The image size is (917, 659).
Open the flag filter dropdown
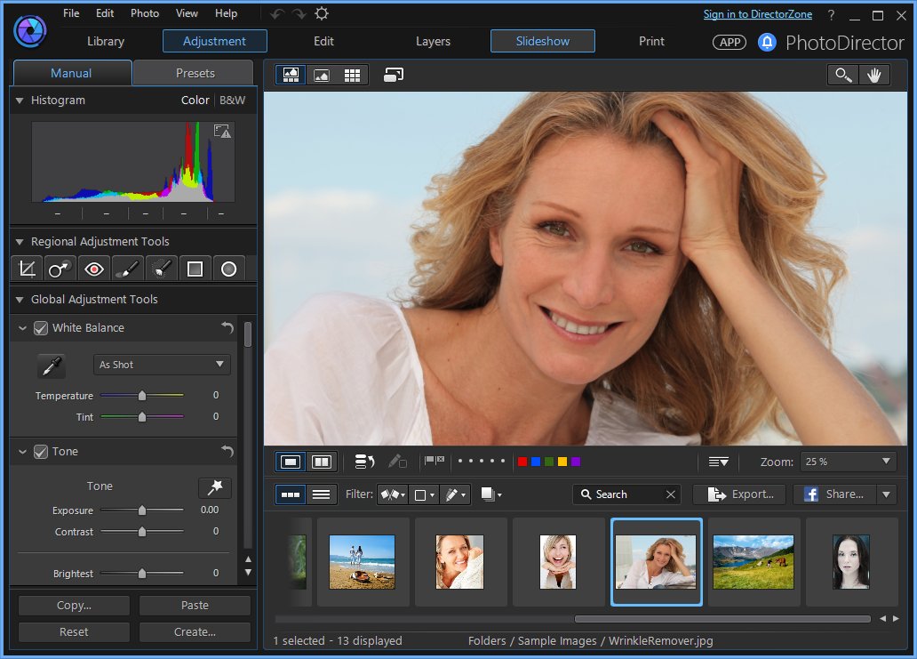point(393,495)
